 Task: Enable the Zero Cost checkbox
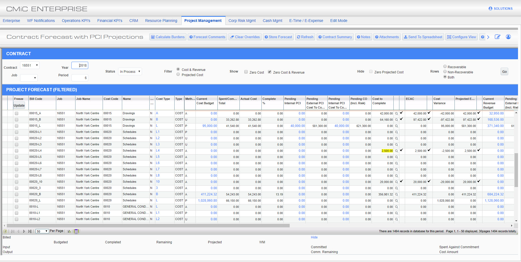coord(246,72)
